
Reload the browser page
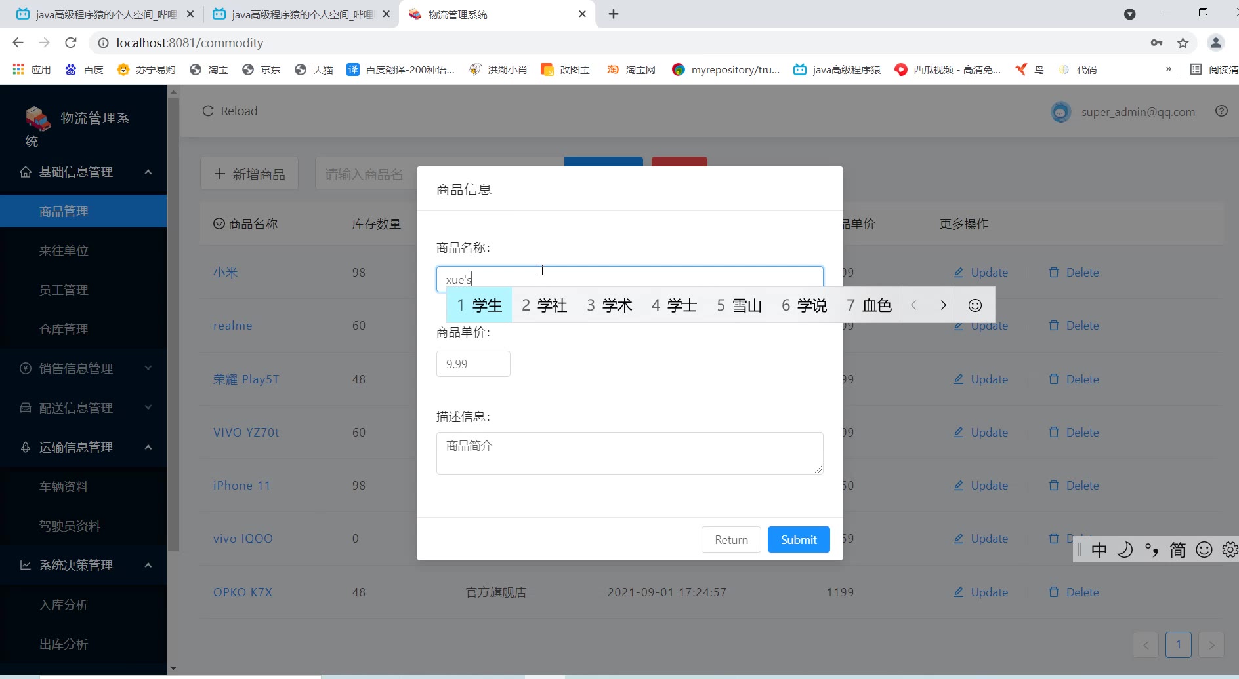[x=71, y=43]
